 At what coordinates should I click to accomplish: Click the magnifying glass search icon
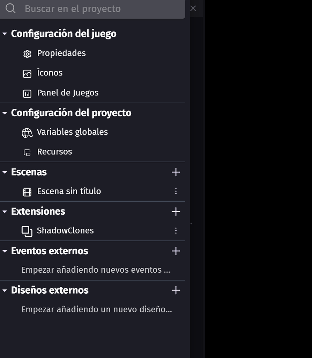(10, 8)
